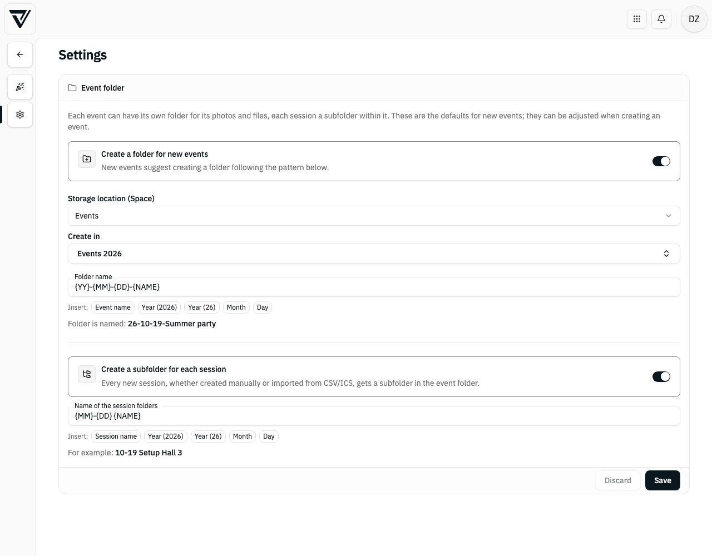Go back using the left arrow icon
This screenshot has height=556, width=712.
tap(20, 54)
